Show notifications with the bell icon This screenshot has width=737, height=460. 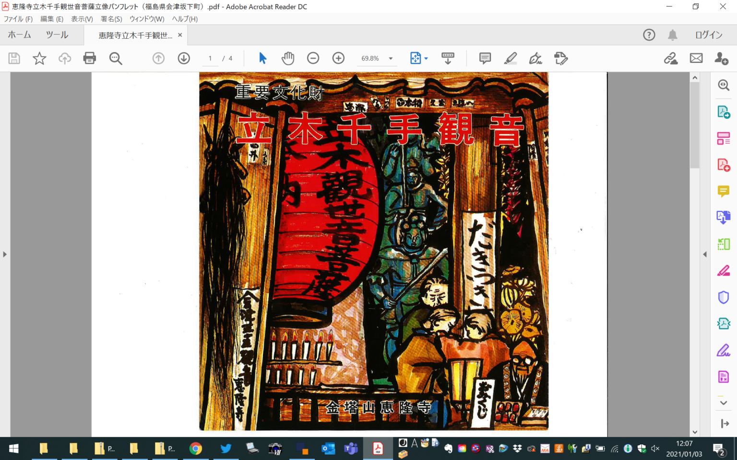pyautogui.click(x=673, y=35)
